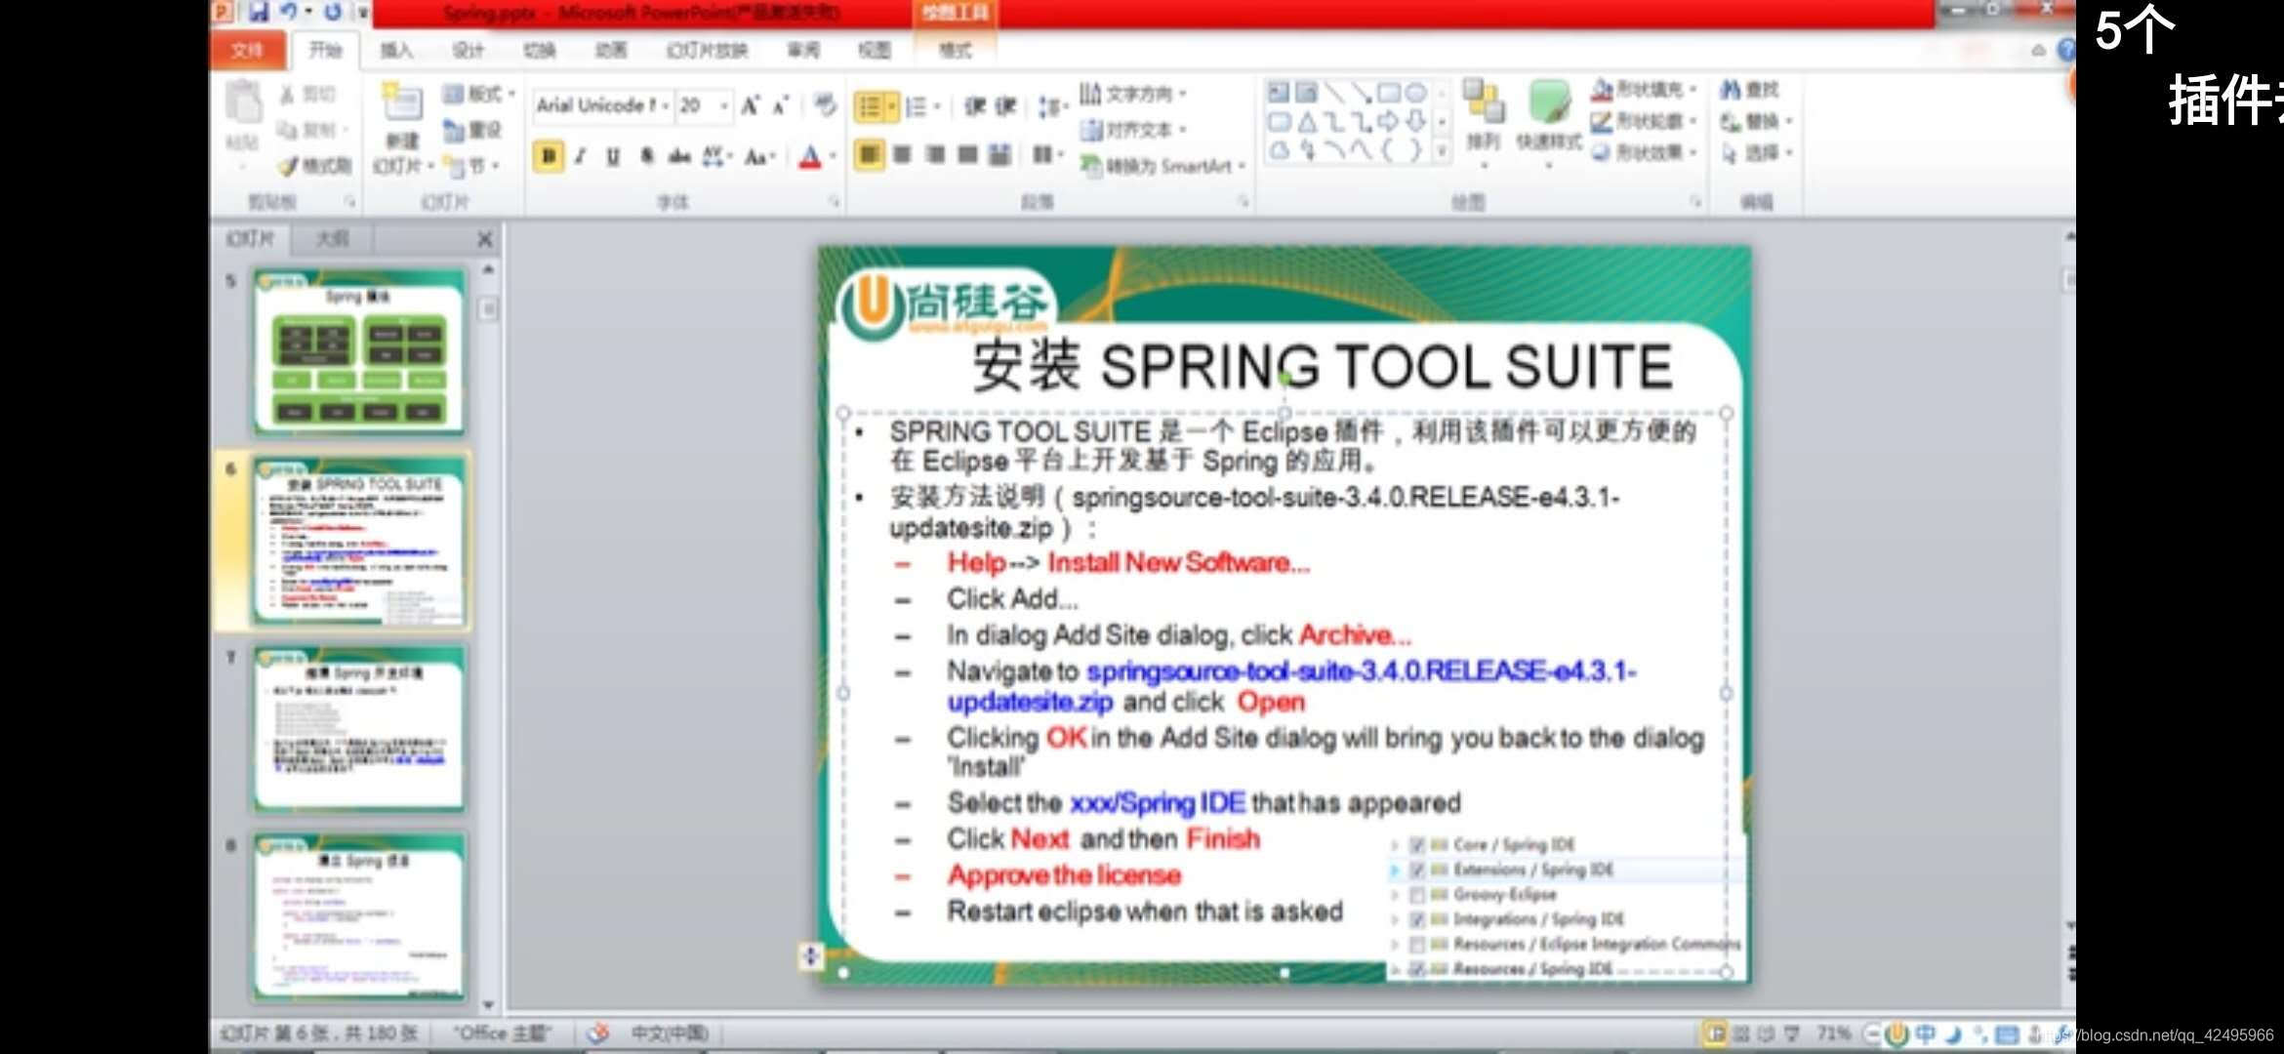
Task: Select slide 7 thumbnail in the panel
Action: [359, 728]
